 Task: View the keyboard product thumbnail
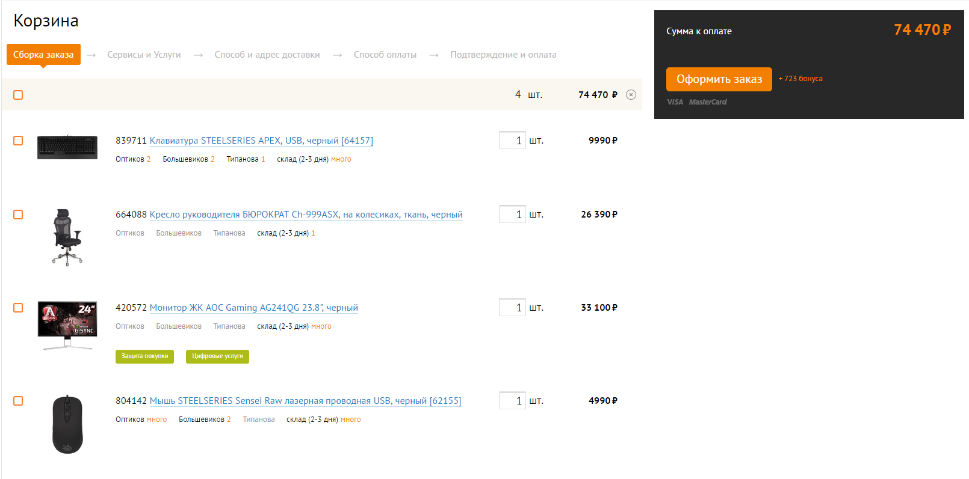(67, 147)
